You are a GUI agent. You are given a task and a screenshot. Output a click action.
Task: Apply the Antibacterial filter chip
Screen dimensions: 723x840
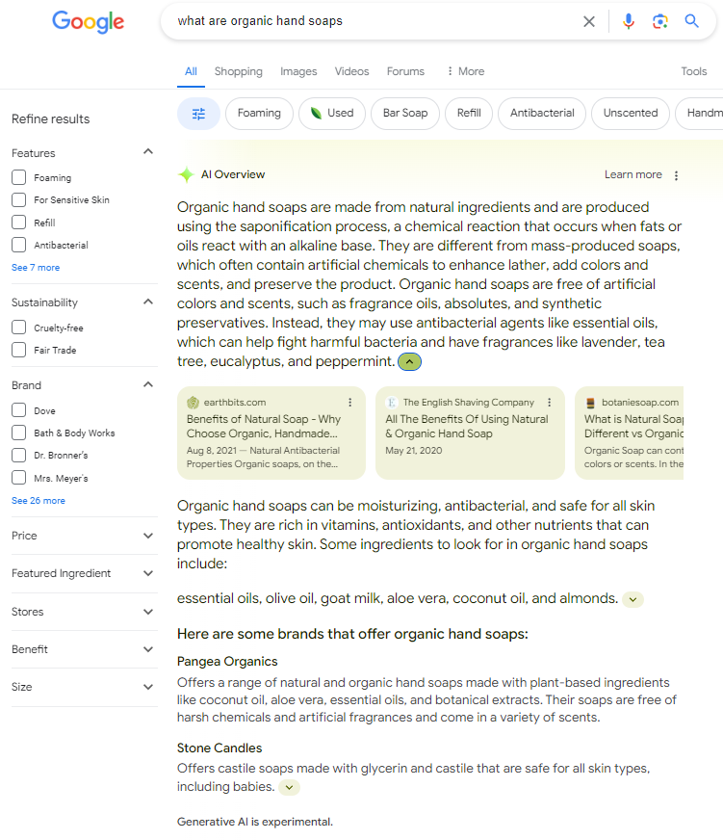pos(542,114)
